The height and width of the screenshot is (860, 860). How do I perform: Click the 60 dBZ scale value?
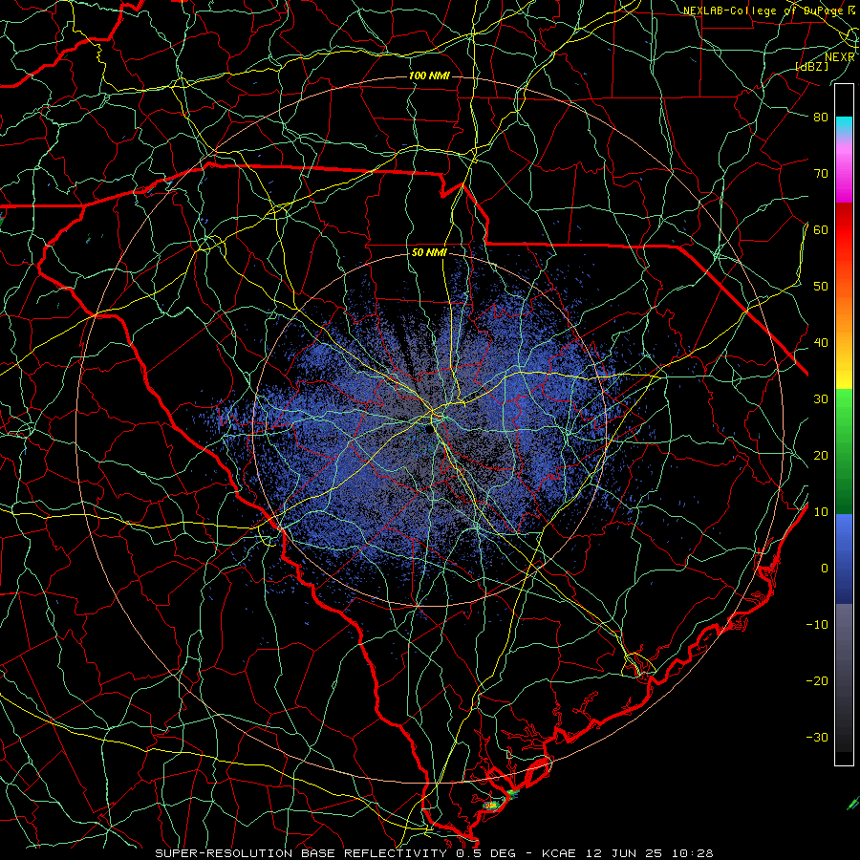[x=821, y=229]
